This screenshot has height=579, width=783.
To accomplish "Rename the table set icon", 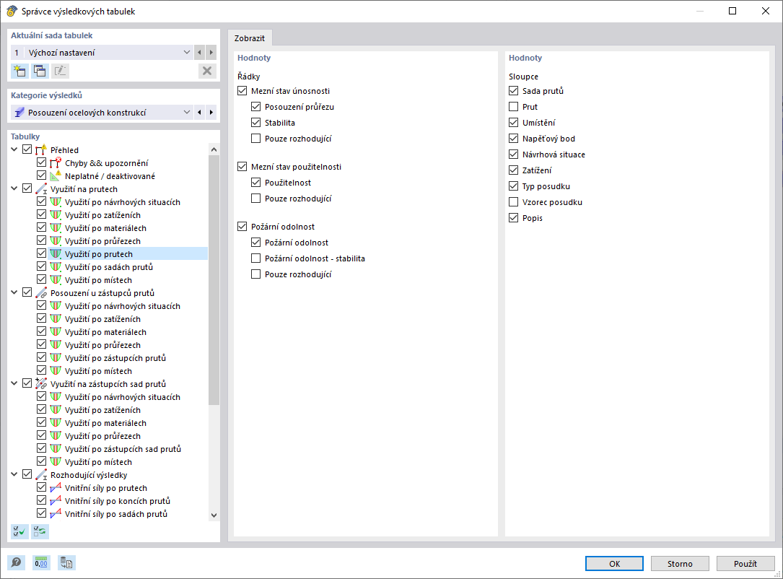I will click(x=60, y=71).
